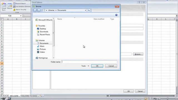Go forward with the Browse dialog forward arrow
This screenshot has height=100, width=178.
[39, 10]
